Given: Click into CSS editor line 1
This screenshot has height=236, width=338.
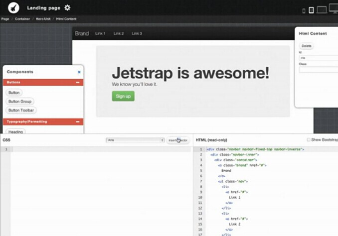Looking at the screenshot, I should click(101, 149).
